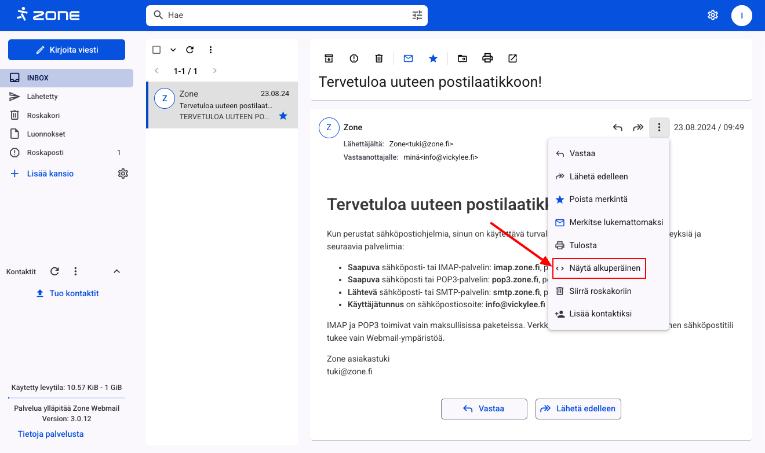Collapse the Kontaktit panel
765x453 pixels.
[x=116, y=271]
